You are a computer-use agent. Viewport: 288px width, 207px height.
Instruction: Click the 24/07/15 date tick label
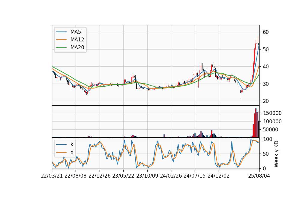(x=195, y=176)
